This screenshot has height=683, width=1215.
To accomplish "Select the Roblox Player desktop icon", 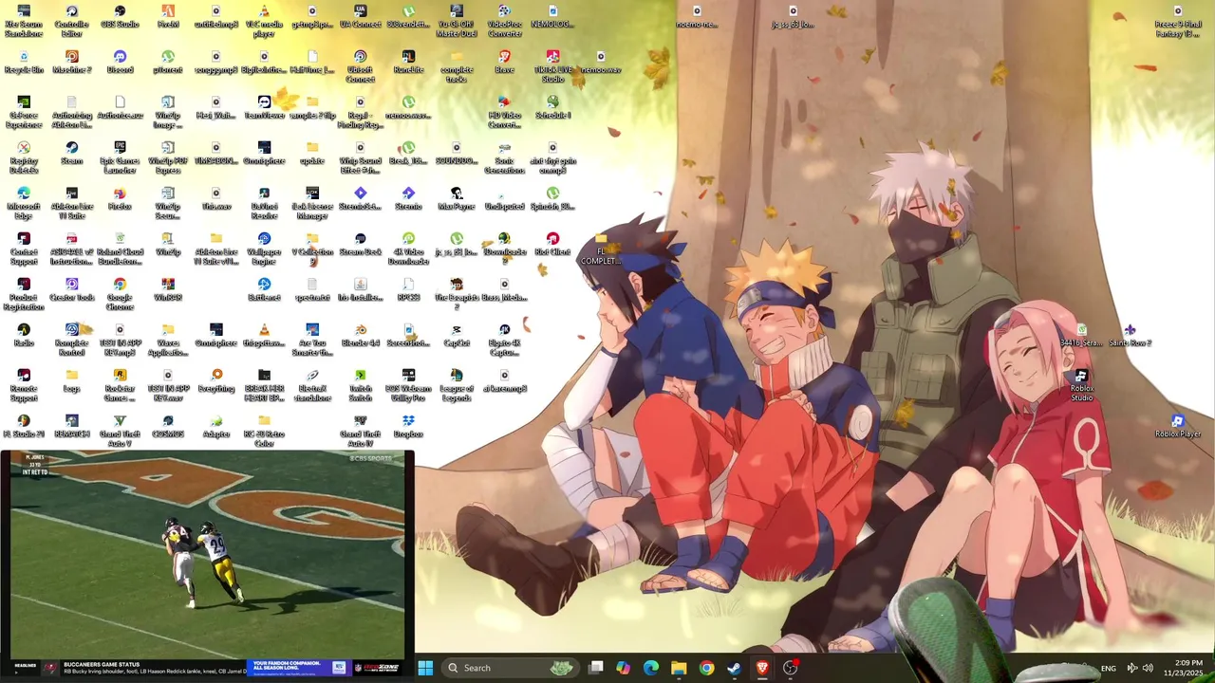I will coord(1178,427).
